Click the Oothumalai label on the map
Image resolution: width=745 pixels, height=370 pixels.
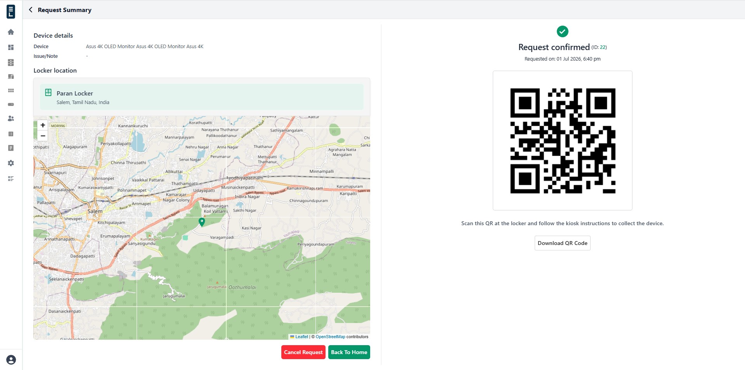pos(243,287)
